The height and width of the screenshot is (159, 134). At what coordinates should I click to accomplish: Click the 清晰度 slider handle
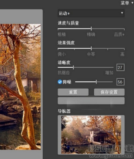pos(73,67)
